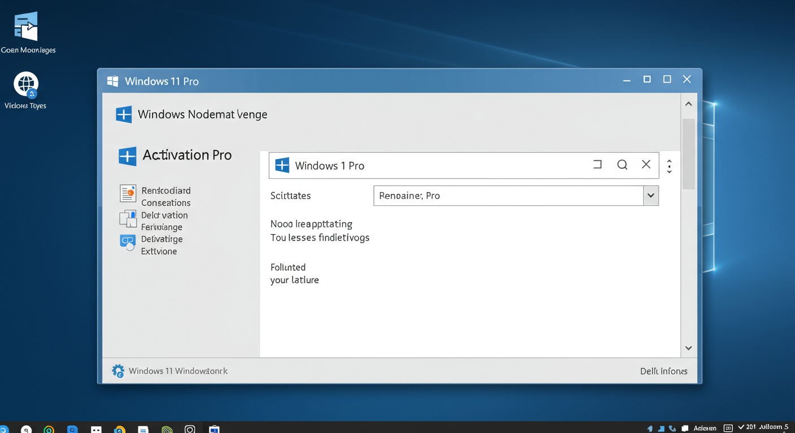
Task: Click the Windows logo in the title bar
Action: tap(113, 81)
